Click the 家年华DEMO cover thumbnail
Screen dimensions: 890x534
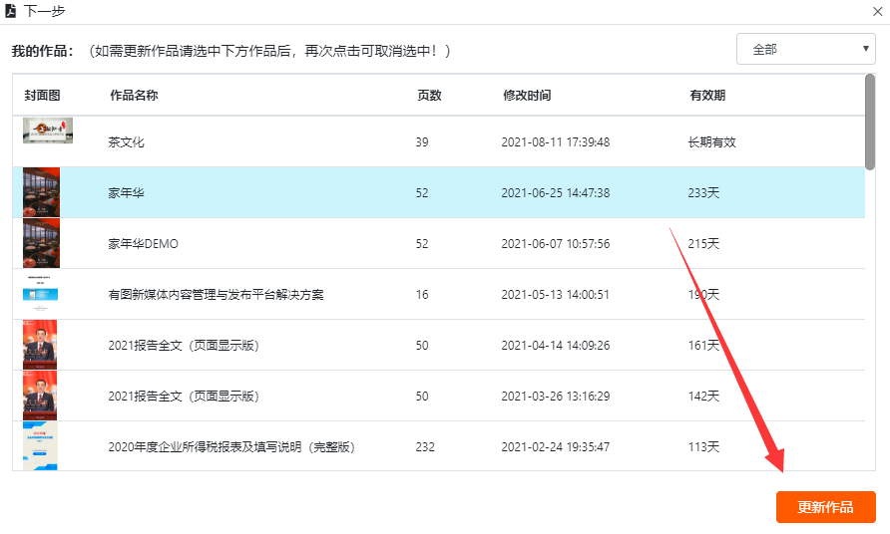pos(41,243)
